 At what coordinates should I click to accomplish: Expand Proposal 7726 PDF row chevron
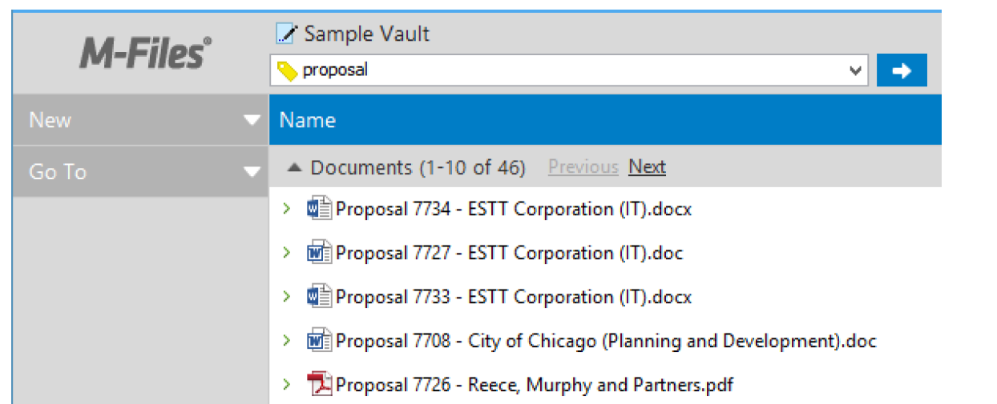tap(286, 385)
